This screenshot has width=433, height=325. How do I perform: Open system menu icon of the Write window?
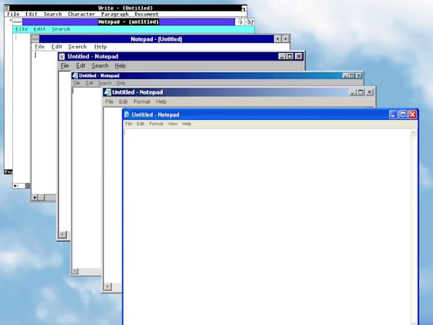pyautogui.click(x=7, y=8)
